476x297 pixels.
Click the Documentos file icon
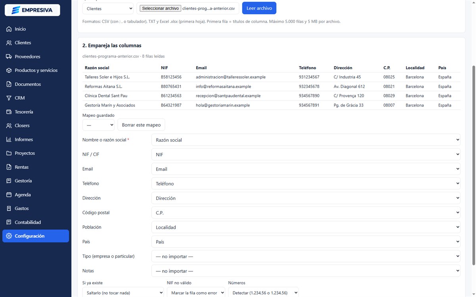point(9,84)
